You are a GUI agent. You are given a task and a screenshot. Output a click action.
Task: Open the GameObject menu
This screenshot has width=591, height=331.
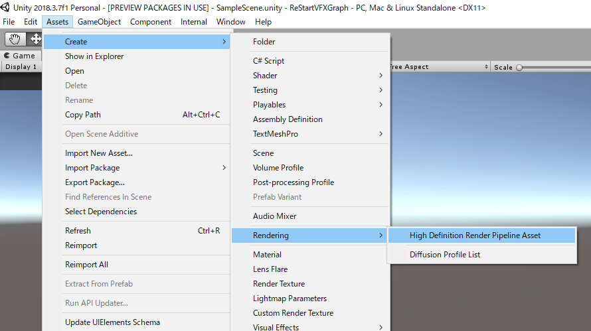[x=99, y=22]
